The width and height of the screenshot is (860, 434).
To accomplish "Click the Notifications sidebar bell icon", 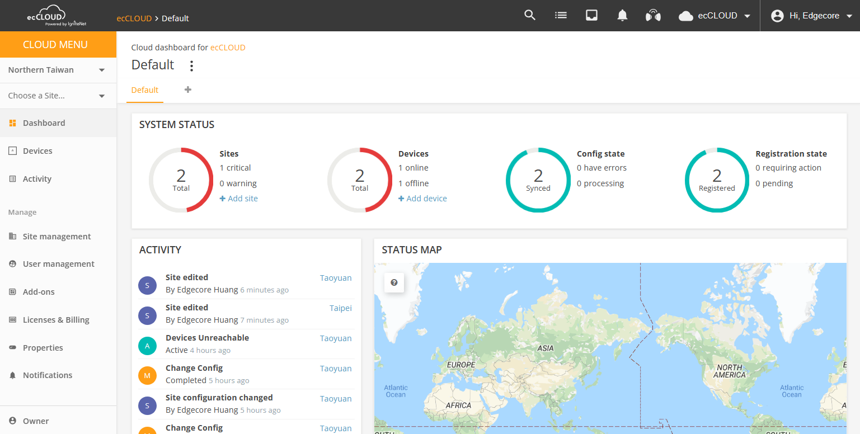I will 12,375.
